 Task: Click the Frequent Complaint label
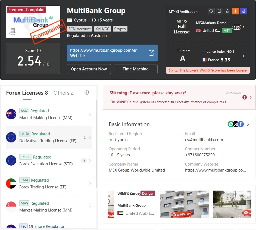point(26,10)
